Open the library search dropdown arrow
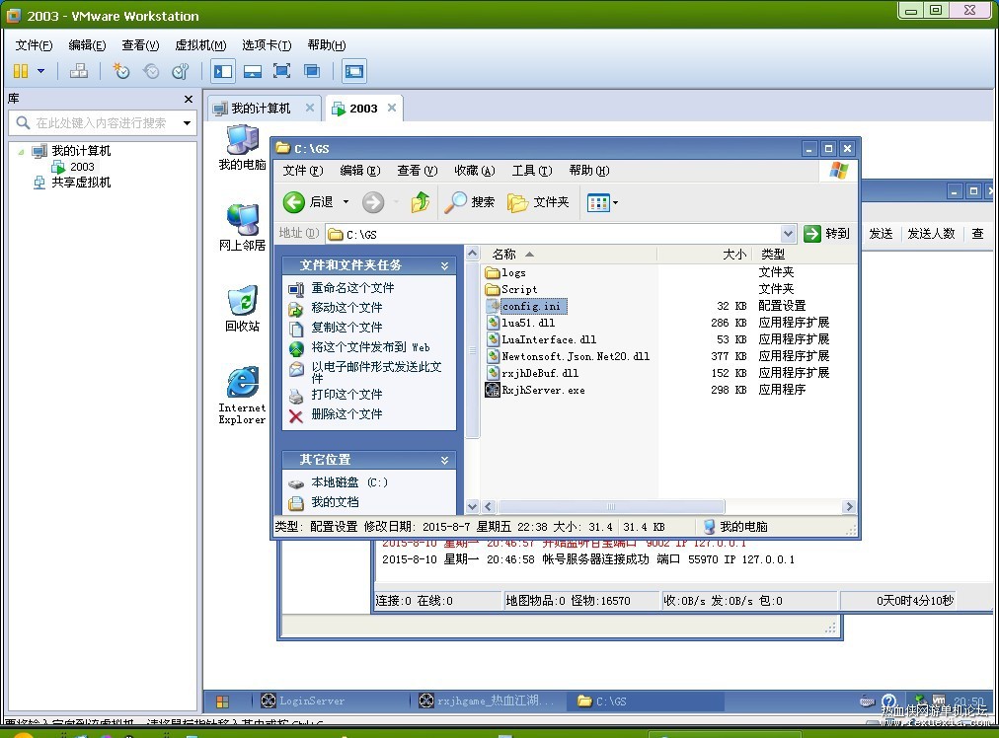The height and width of the screenshot is (738, 999). point(187,123)
